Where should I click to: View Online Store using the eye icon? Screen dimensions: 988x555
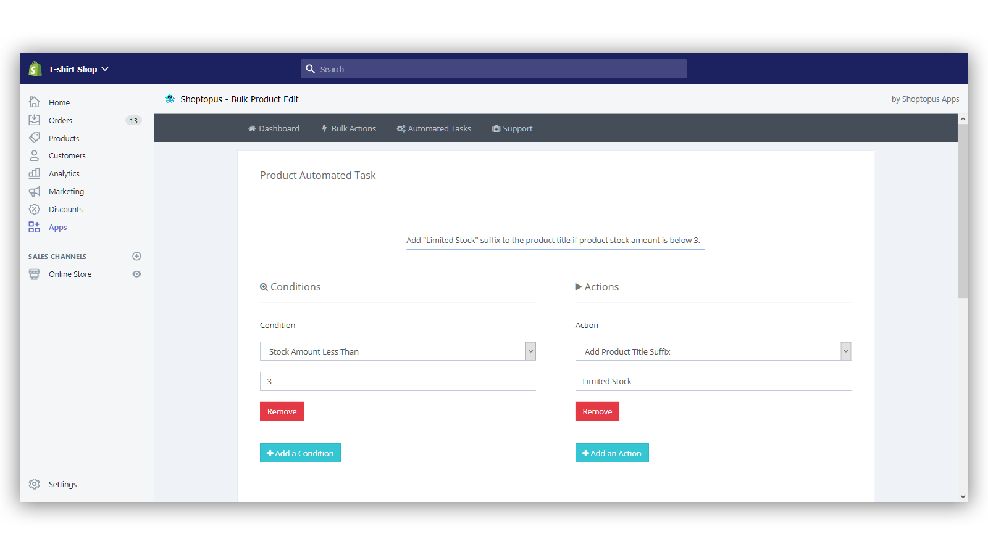pos(136,274)
